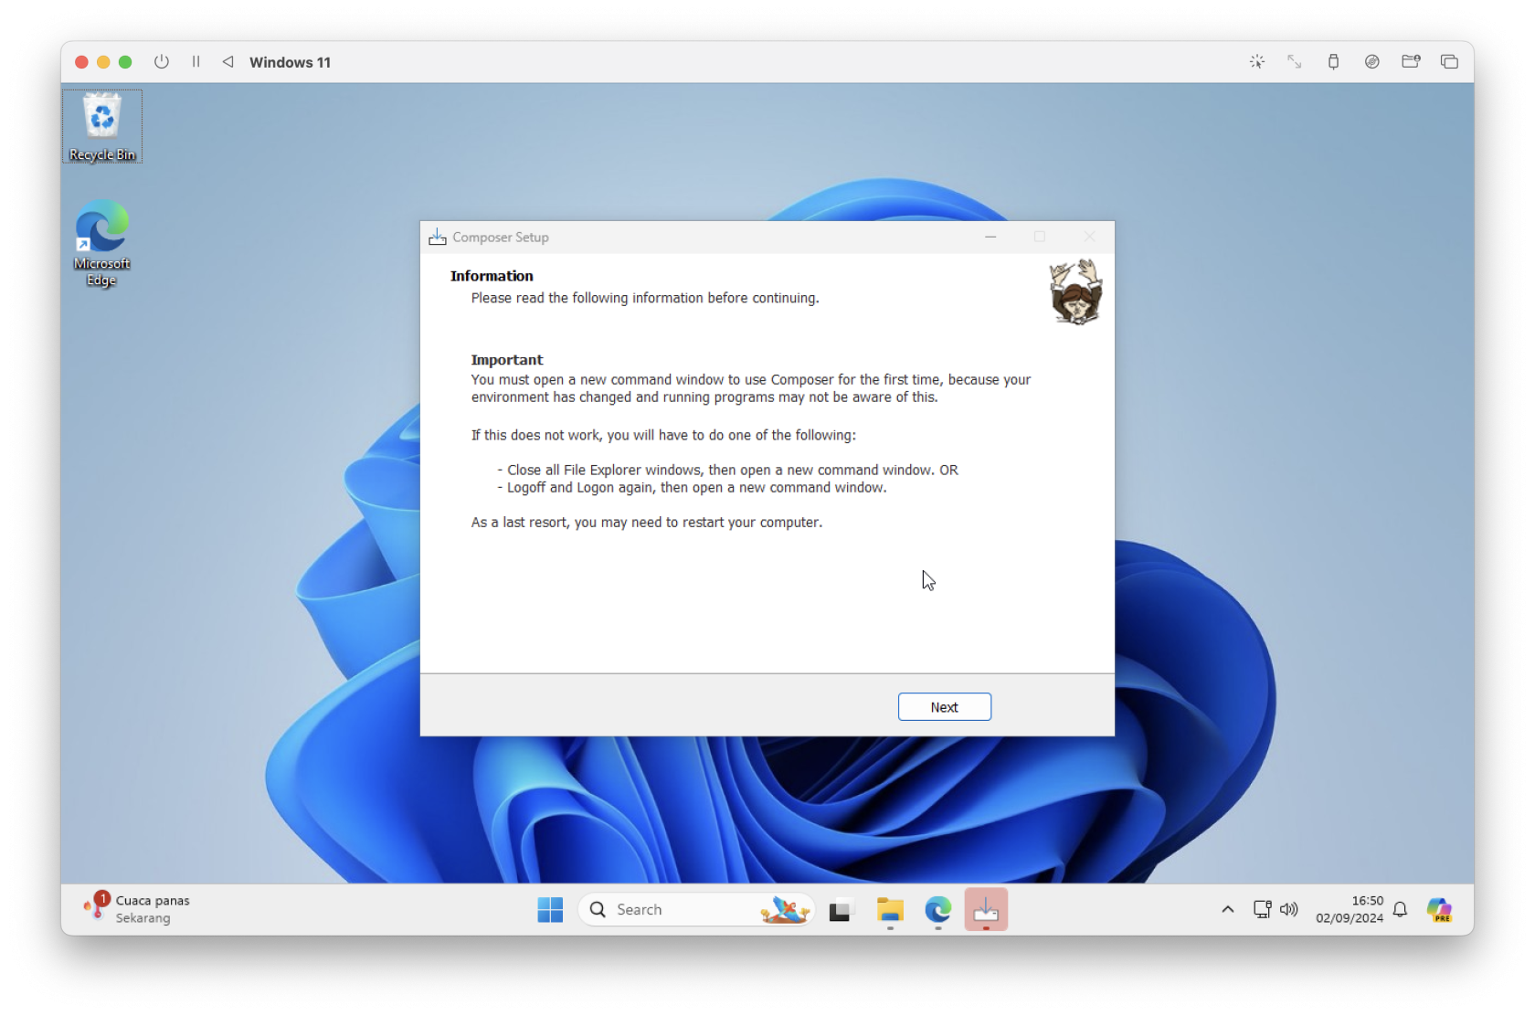Open the network status tray icon
Screen dimensions: 1535x1016
tap(1262, 909)
